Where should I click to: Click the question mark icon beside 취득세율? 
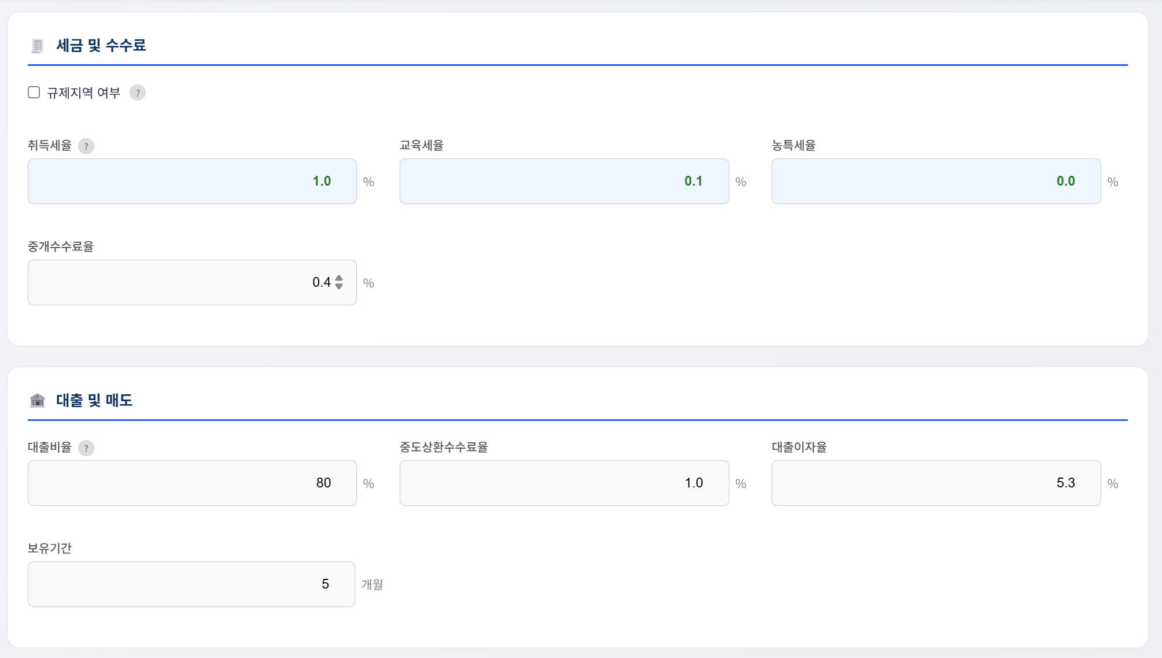[x=87, y=147]
